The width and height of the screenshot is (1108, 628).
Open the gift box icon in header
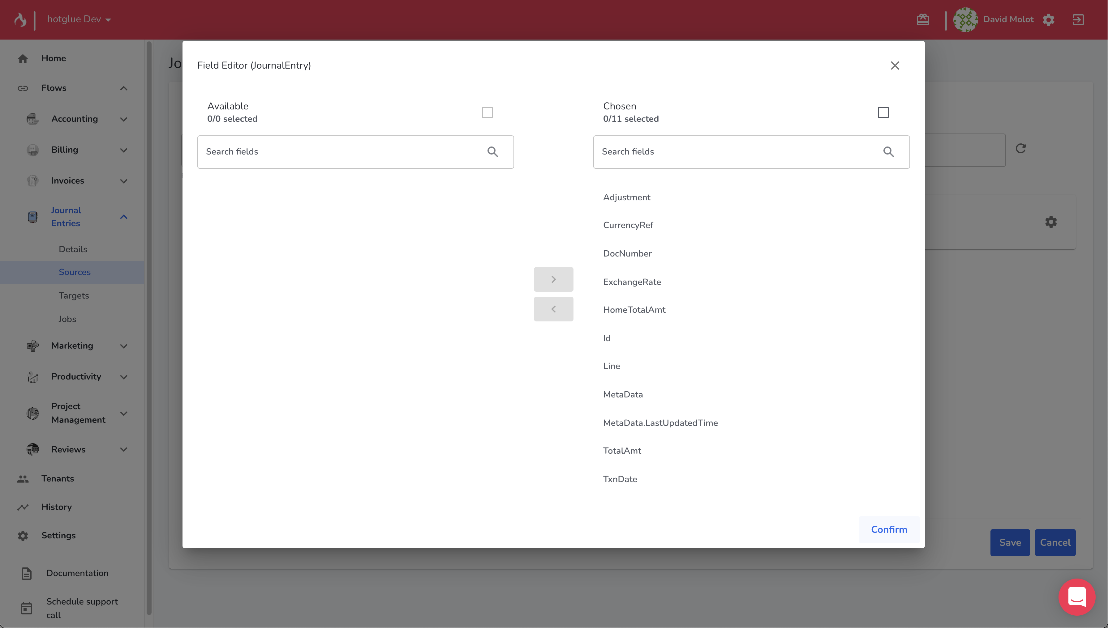coord(923,19)
